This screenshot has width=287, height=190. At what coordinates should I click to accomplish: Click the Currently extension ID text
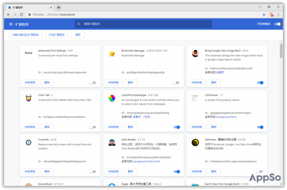[62, 161]
